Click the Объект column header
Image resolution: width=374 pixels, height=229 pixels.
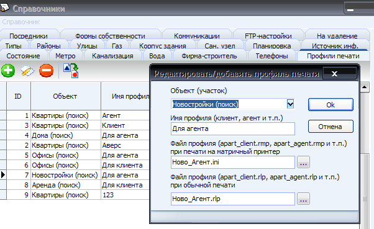[65, 96]
